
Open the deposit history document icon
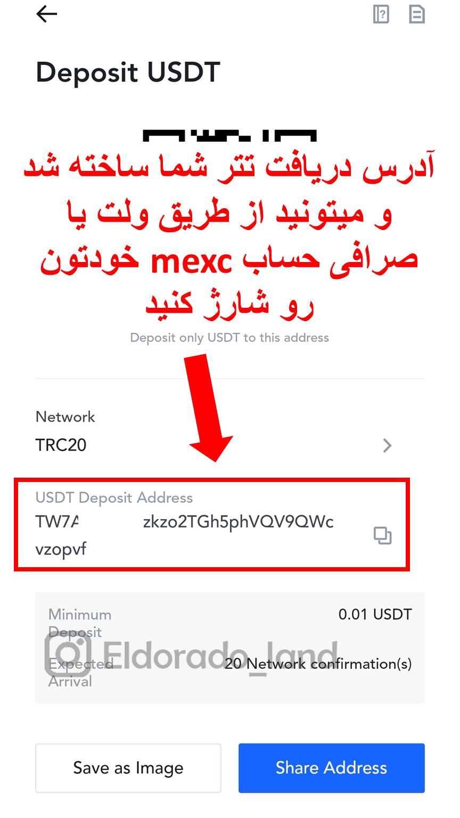[x=417, y=14]
